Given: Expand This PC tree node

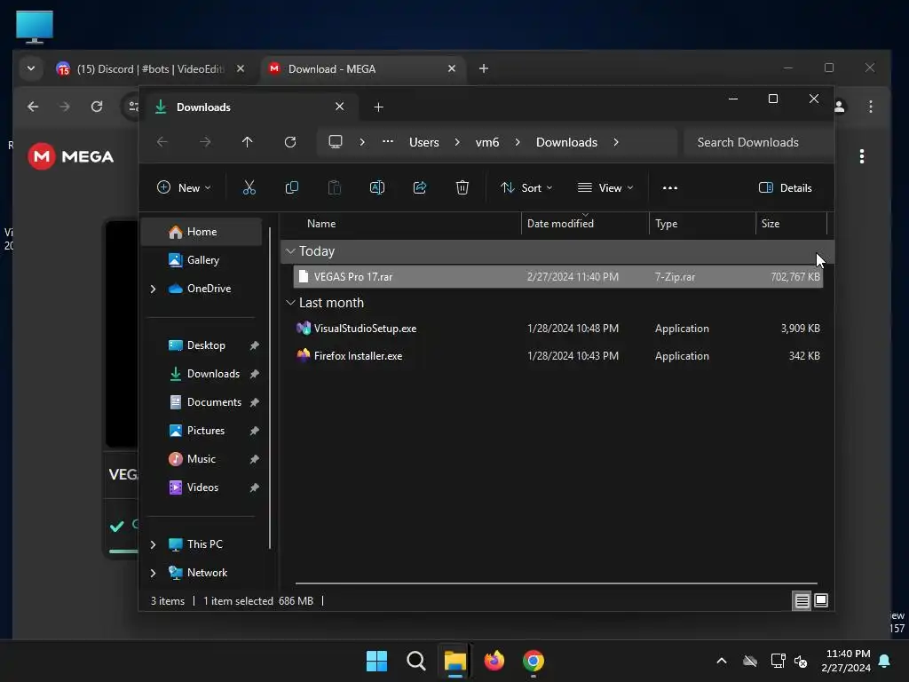Looking at the screenshot, I should [153, 544].
